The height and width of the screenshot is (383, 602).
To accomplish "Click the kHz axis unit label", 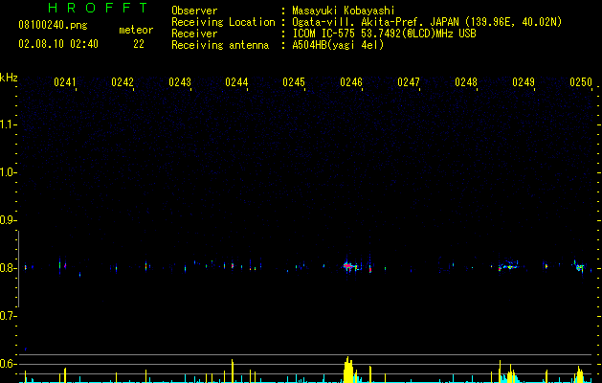I will click(9, 78).
